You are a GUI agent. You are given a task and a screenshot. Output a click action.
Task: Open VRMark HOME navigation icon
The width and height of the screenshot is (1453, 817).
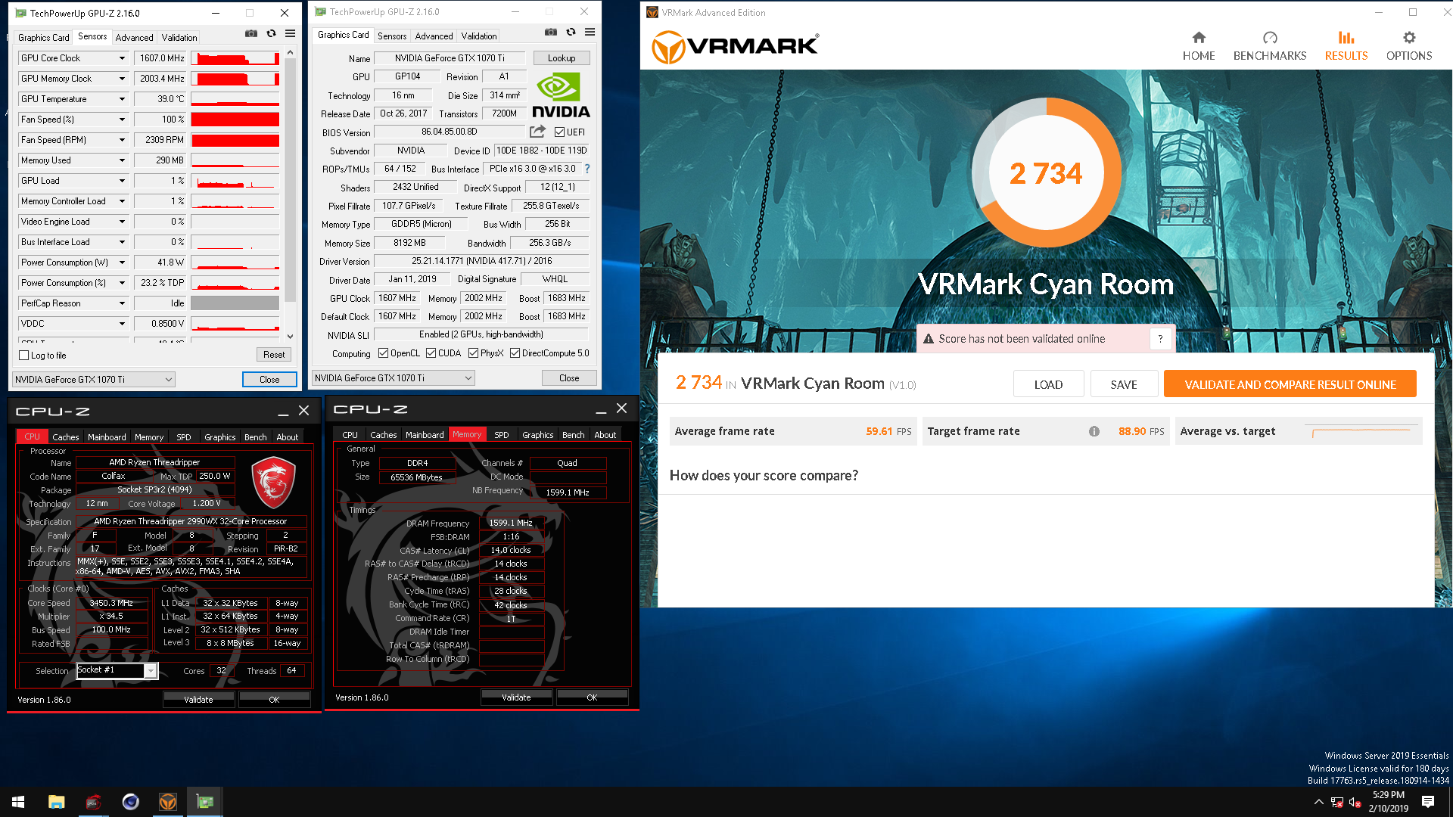(x=1199, y=38)
